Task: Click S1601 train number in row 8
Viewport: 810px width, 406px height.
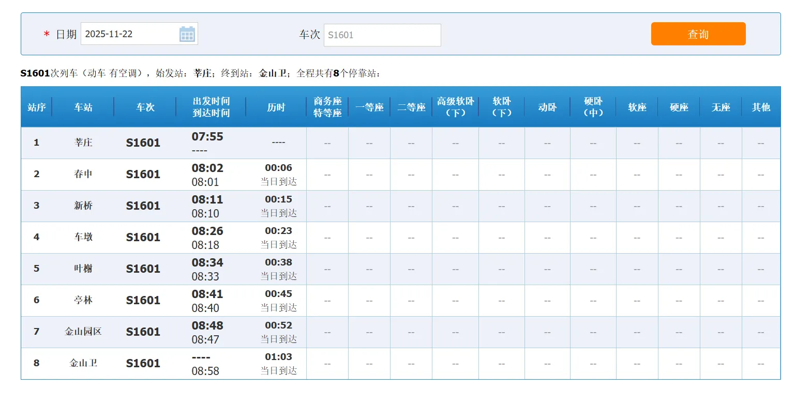Action: coord(143,363)
